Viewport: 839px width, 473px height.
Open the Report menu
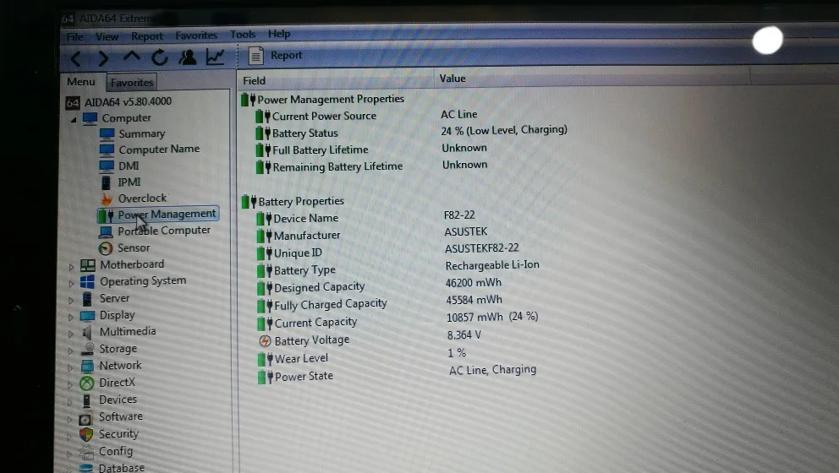point(146,35)
